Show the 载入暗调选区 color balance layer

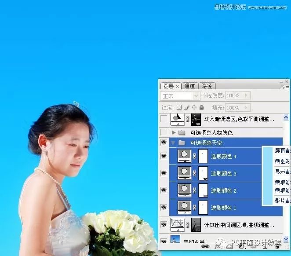pyautogui.click(x=164, y=119)
